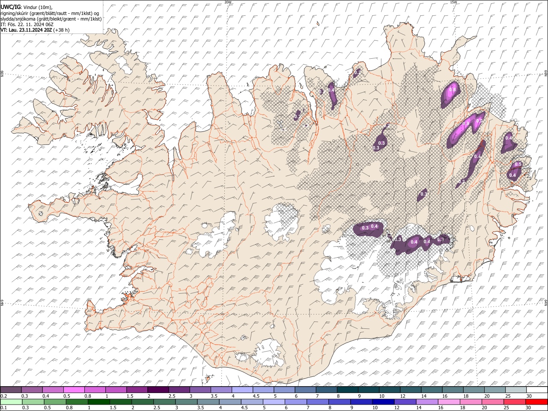
Task: Pick the upper legend swatch labeled 0.2
Action: [x=11, y=390]
